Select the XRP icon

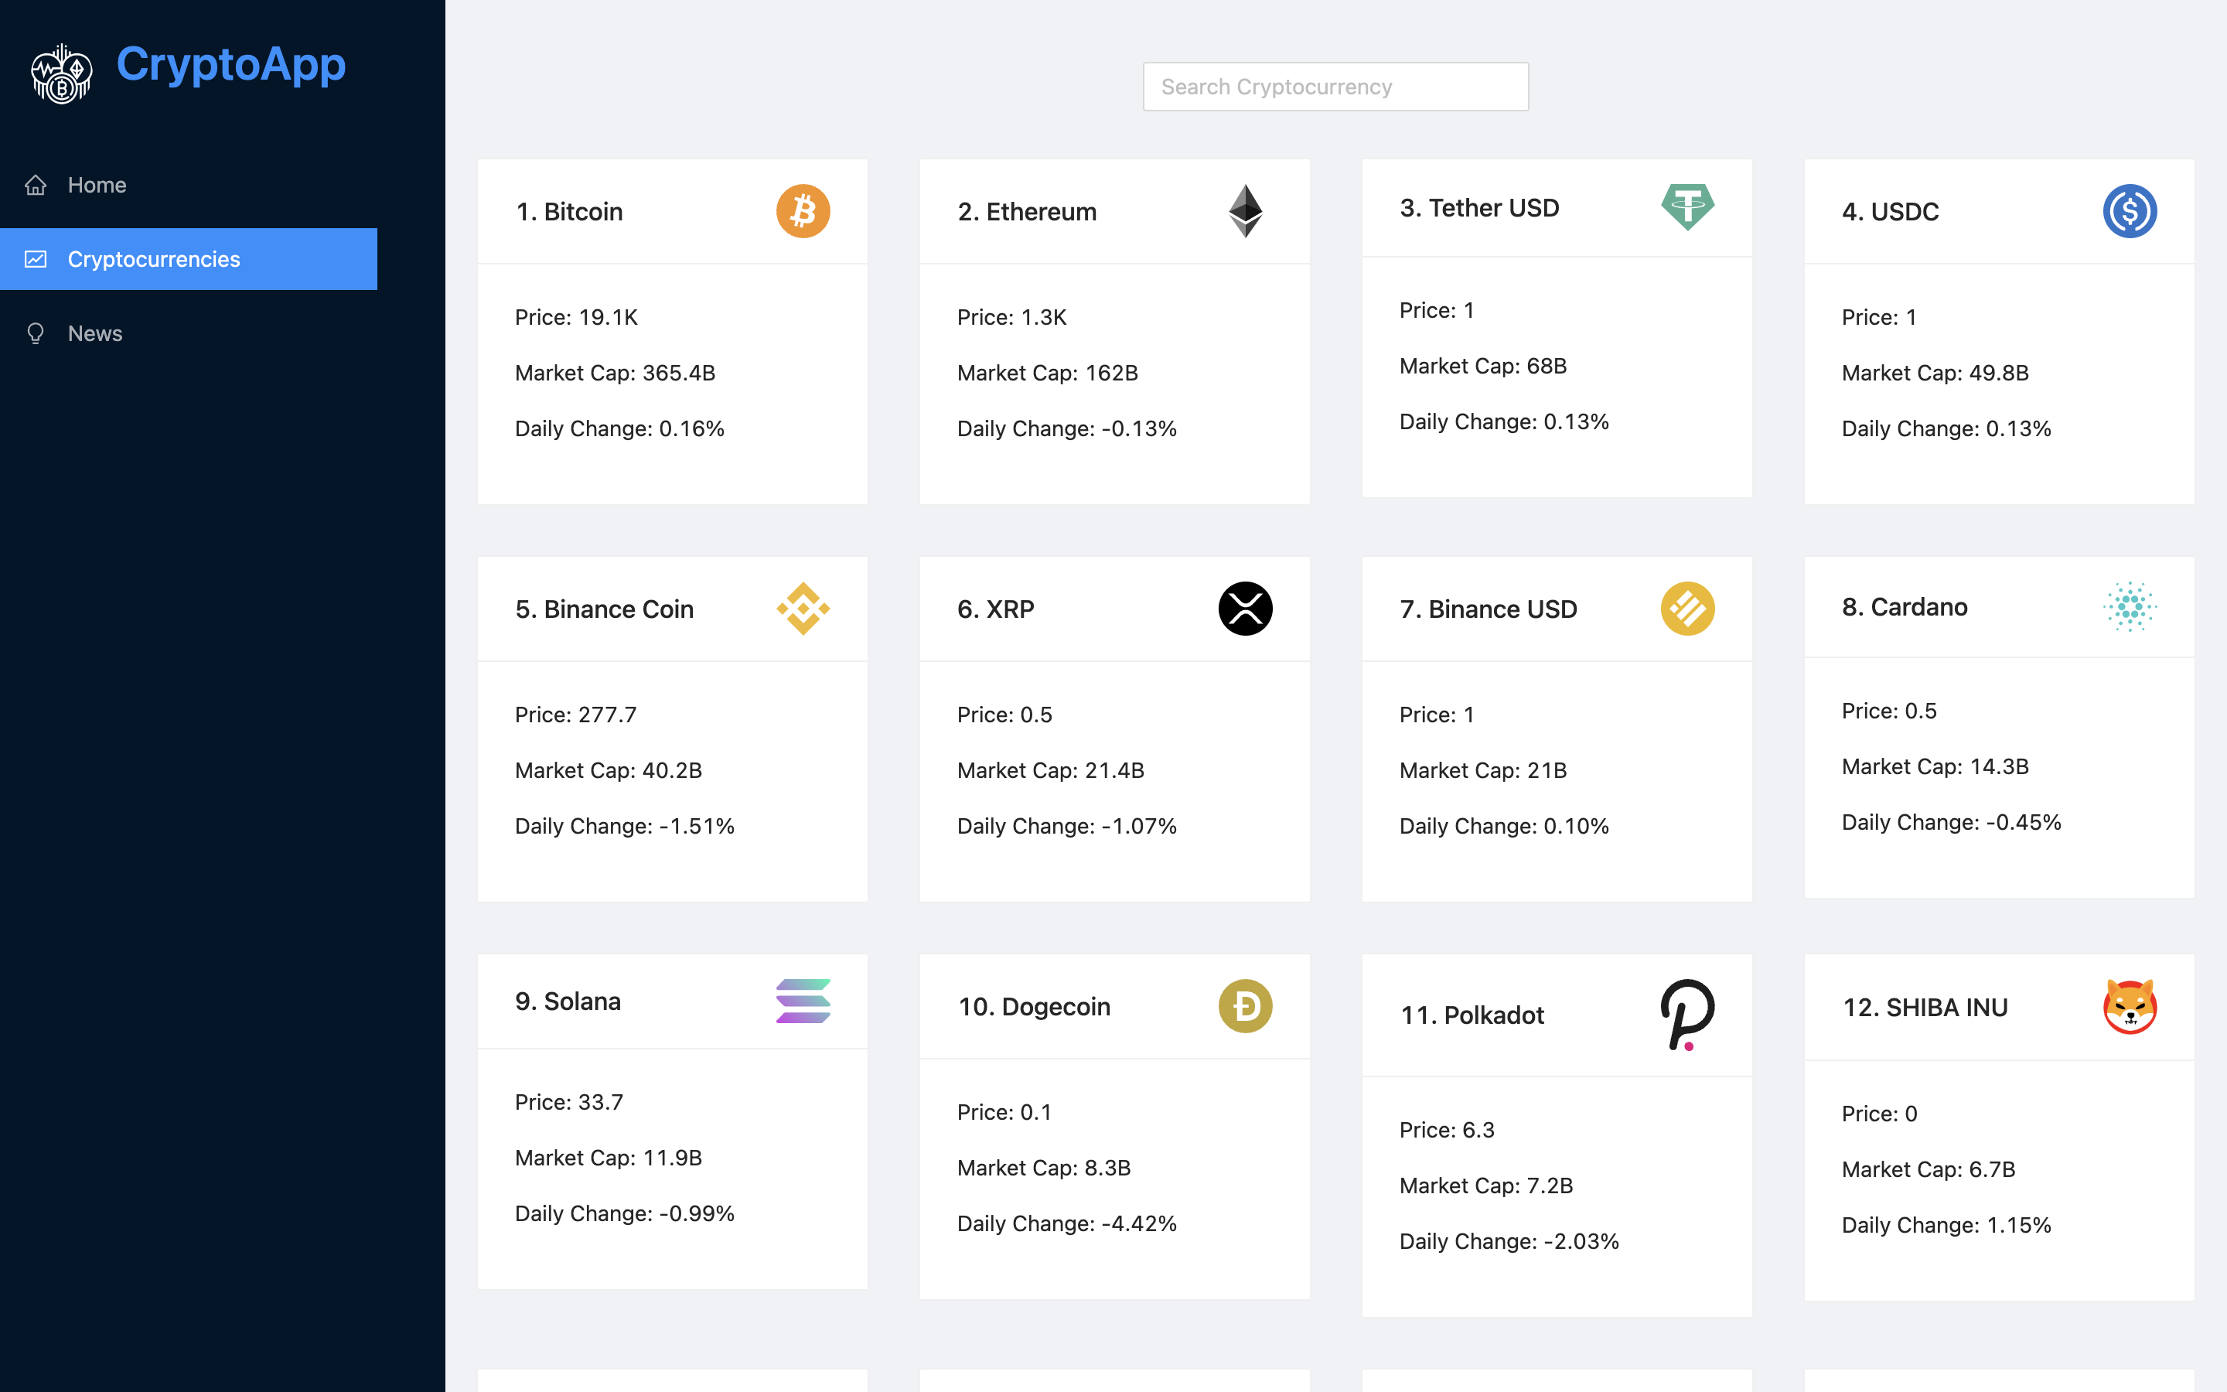click(1245, 609)
